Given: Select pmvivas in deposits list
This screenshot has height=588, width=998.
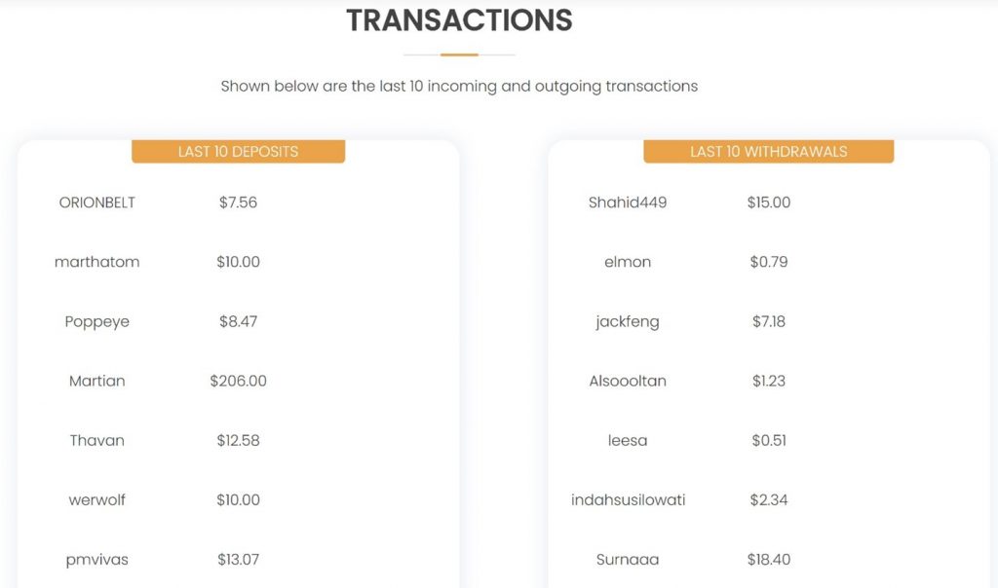Looking at the screenshot, I should coord(96,560).
